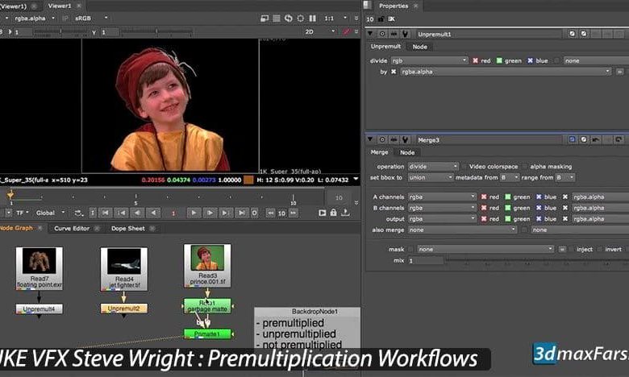The height and width of the screenshot is (377, 629).
Task: Open the Merge operation dropdown showing divide
Action: [432, 166]
